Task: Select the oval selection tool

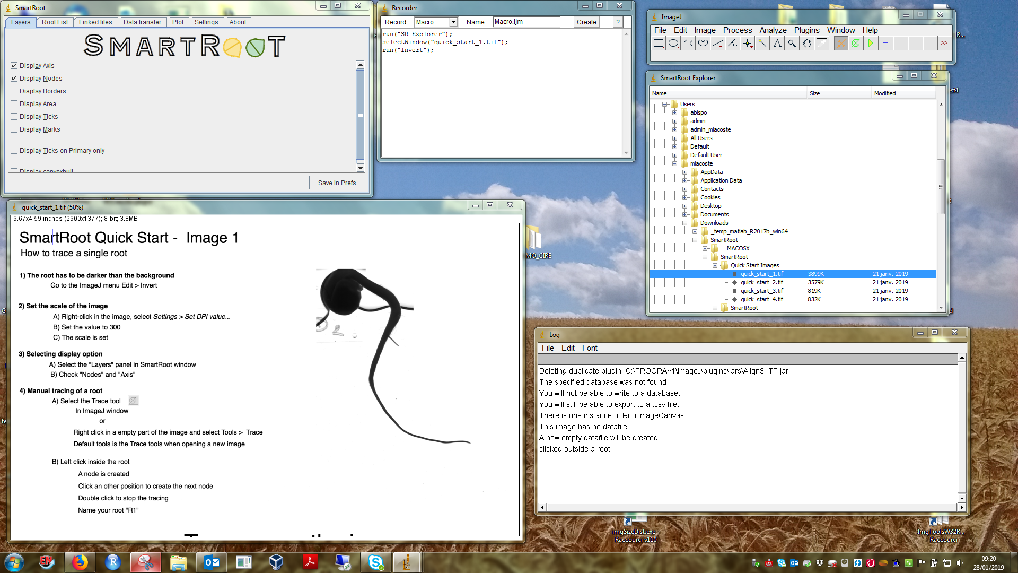Action: point(673,44)
